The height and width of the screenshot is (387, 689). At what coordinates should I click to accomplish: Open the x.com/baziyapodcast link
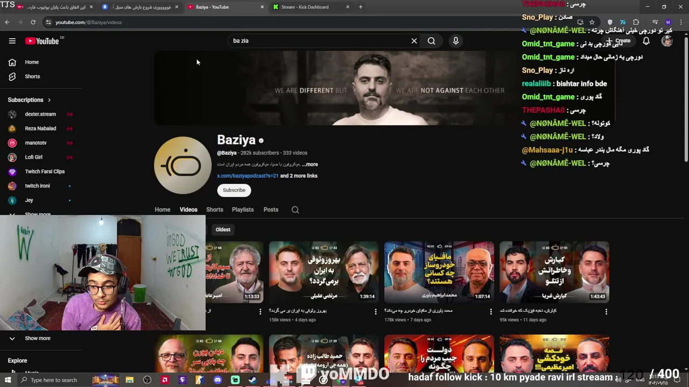(x=248, y=176)
